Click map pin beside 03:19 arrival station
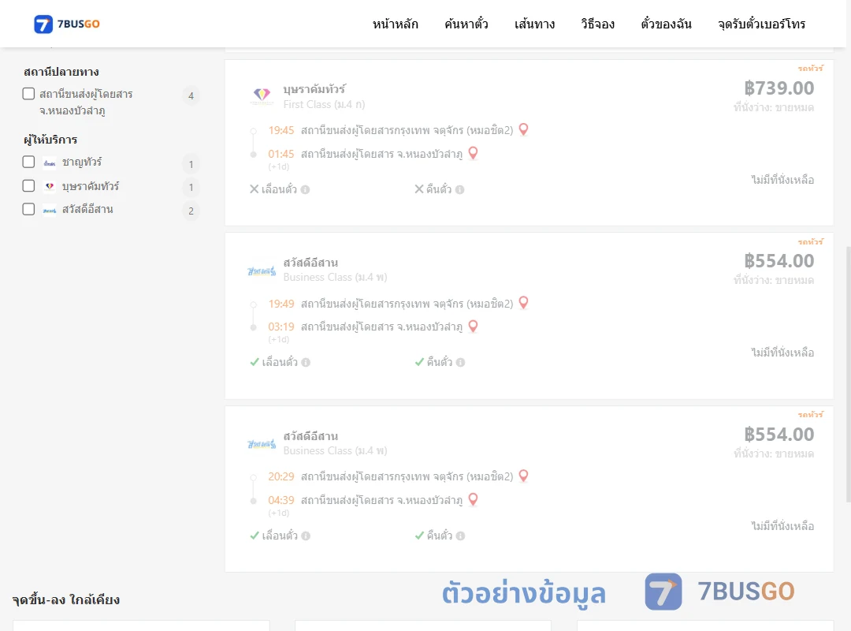This screenshot has height=631, width=851. click(x=474, y=326)
